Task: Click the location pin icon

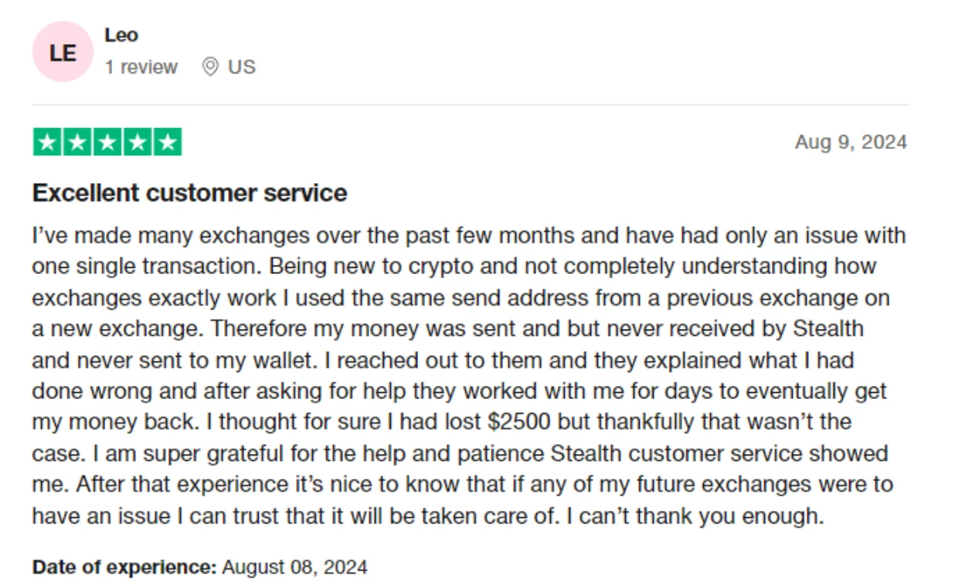Action: 210,67
